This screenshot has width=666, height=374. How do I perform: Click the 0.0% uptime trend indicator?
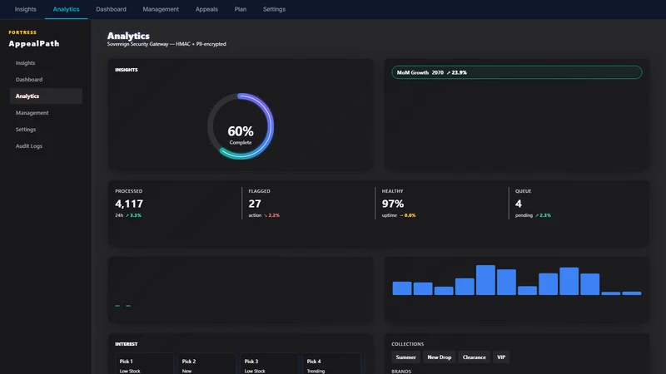(x=407, y=215)
